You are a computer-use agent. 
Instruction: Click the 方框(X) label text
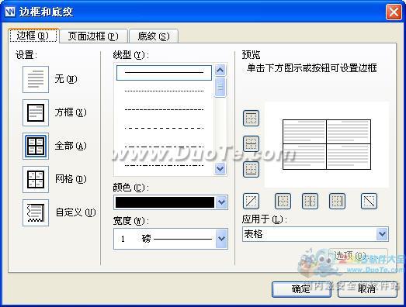[71, 112]
